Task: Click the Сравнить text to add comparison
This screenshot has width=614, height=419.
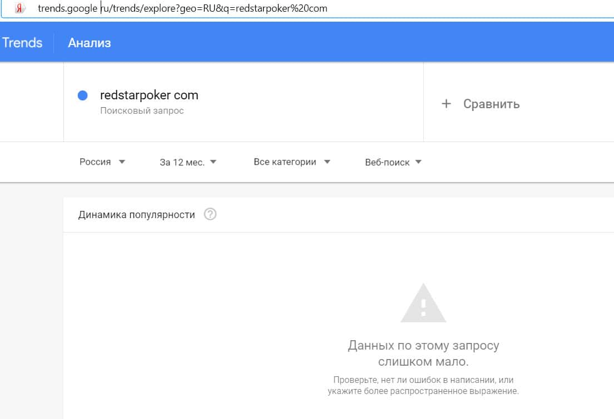Action: tap(491, 104)
